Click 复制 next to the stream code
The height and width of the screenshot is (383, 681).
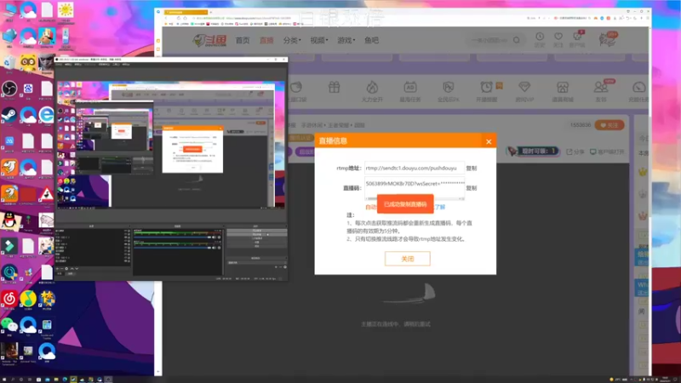[x=472, y=188]
